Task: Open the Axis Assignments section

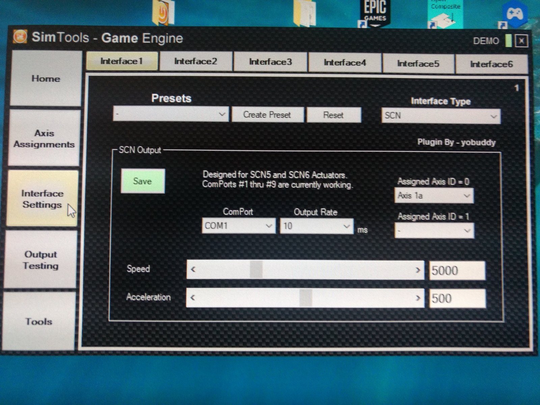Action: [x=44, y=138]
